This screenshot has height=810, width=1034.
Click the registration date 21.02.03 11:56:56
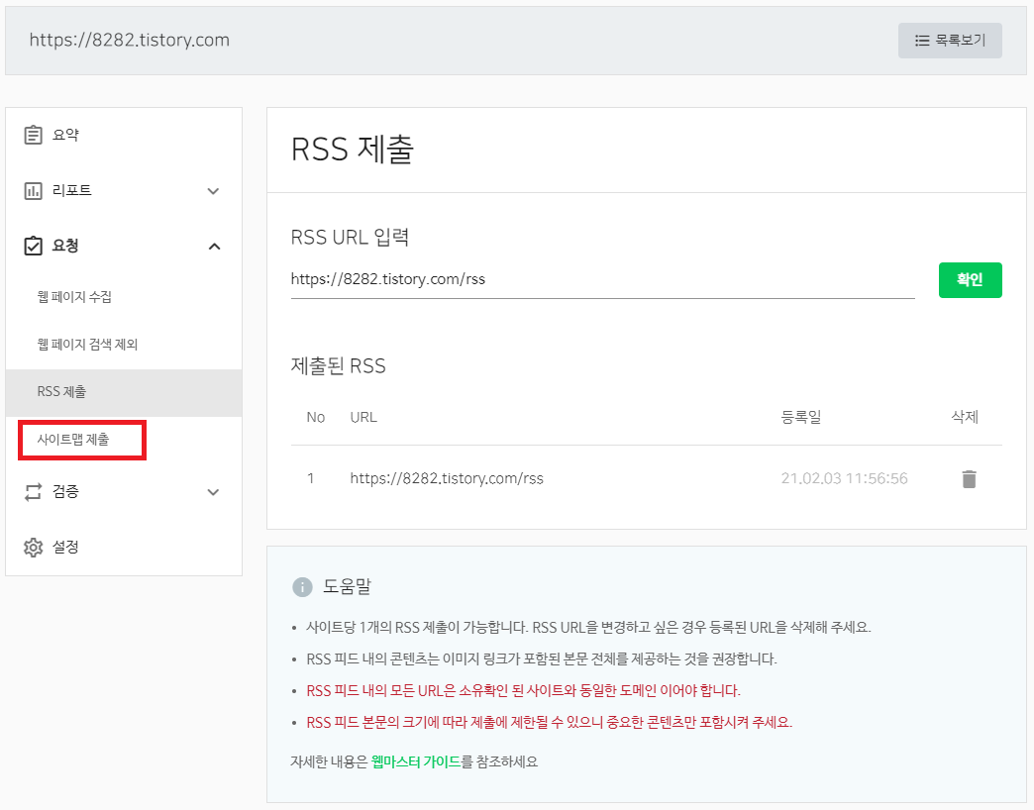(x=844, y=478)
